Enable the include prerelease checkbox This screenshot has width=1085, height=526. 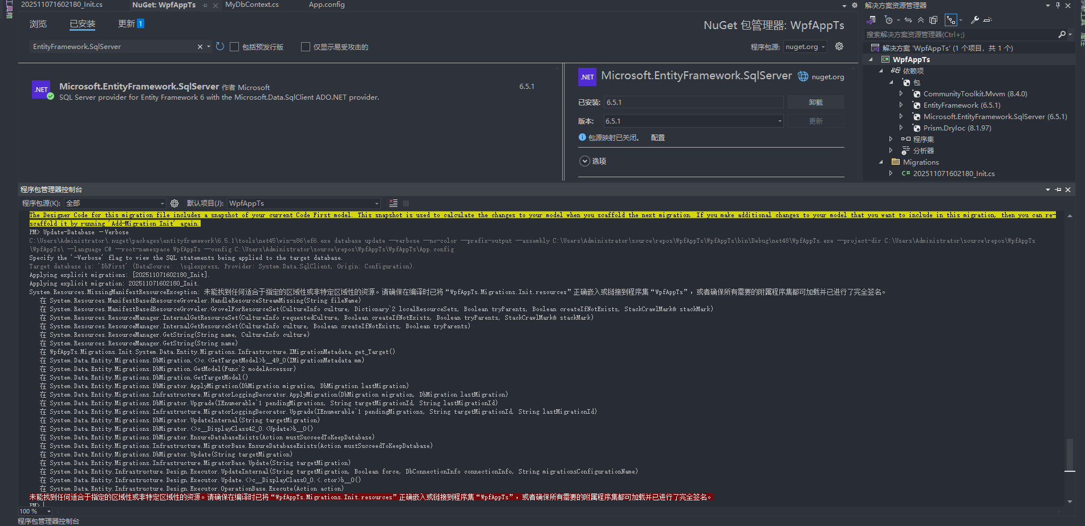click(234, 47)
